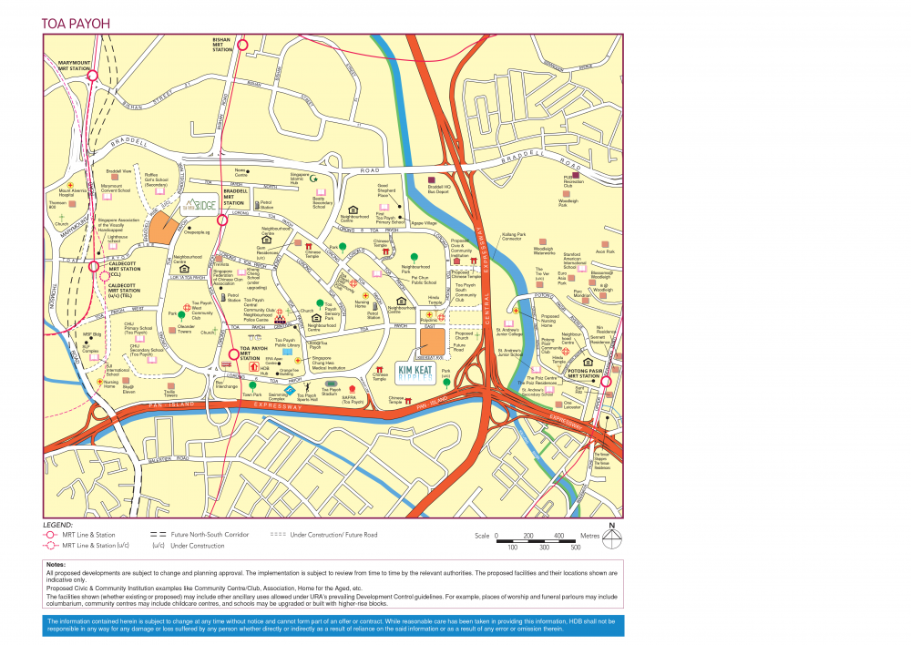Click the 400-metre mark on the scale bar
The image size is (911, 645).
(558, 537)
